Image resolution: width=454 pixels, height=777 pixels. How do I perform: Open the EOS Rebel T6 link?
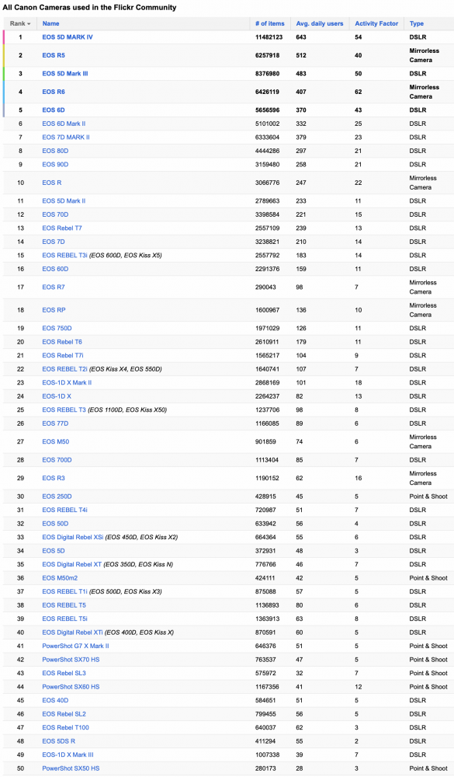62,342
